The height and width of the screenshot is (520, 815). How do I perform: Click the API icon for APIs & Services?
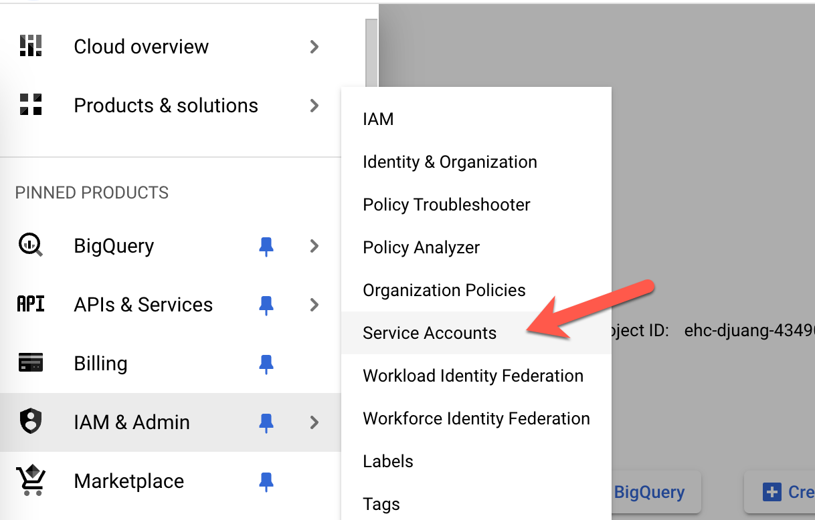30,304
